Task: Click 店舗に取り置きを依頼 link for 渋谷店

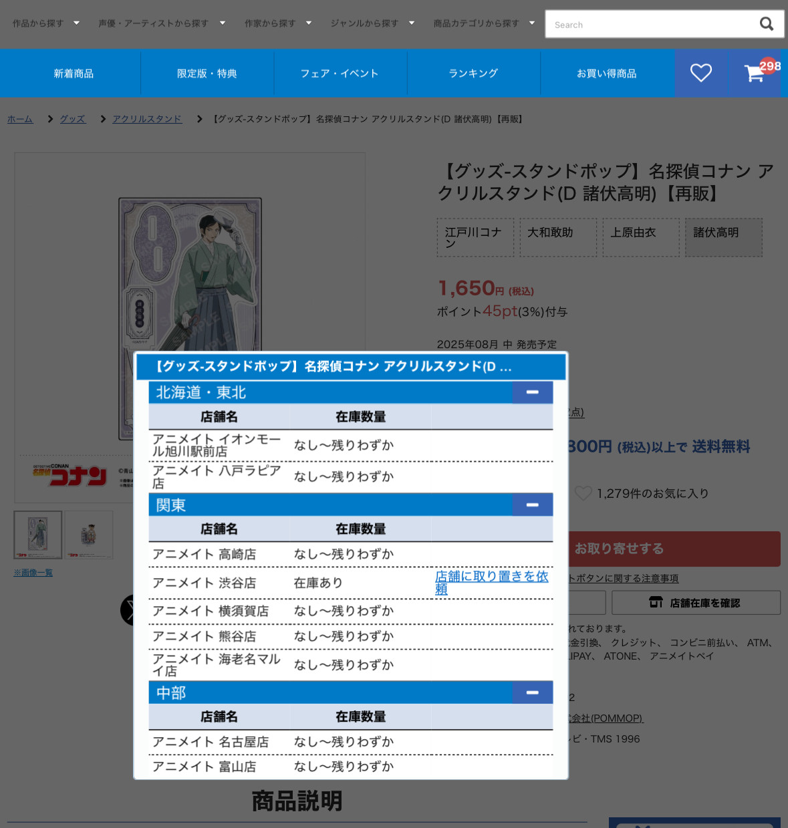Action: click(491, 582)
